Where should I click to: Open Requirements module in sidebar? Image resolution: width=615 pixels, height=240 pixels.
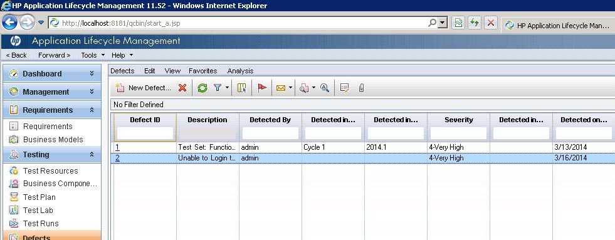[48, 127]
